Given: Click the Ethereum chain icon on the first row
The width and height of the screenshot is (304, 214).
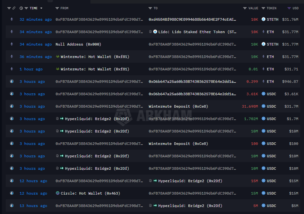Looking at the screenshot, I should (12, 19).
